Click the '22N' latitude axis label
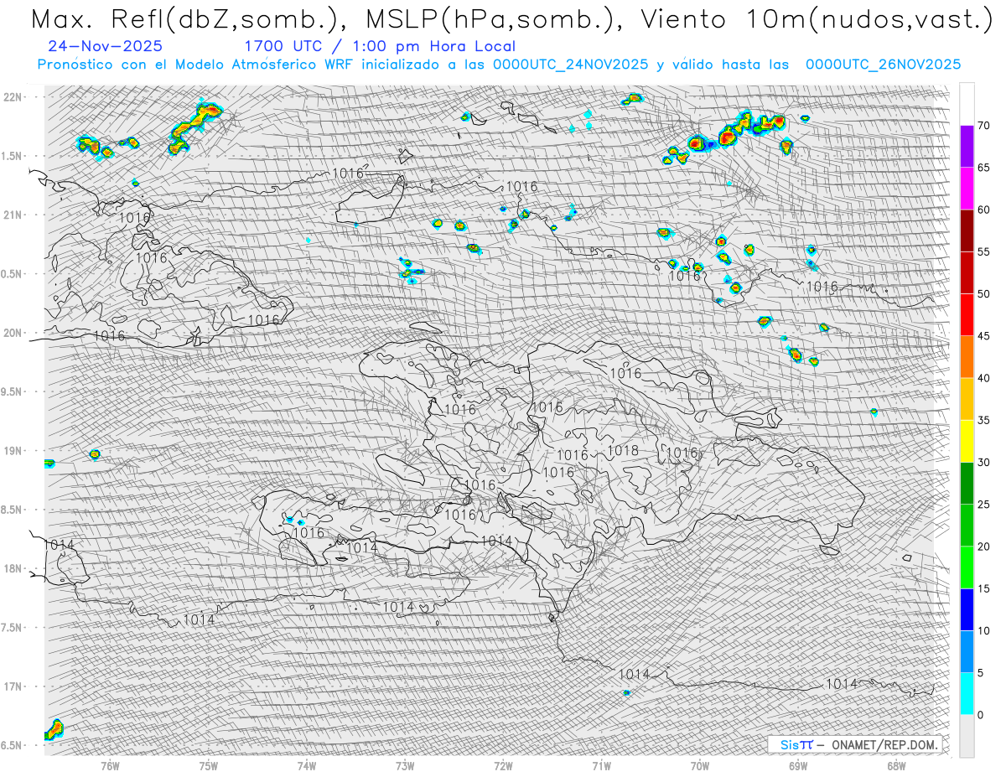 point(14,96)
